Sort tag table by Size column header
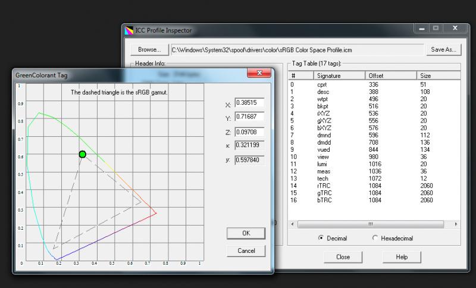The height and width of the screenshot is (288, 476). [x=439, y=76]
